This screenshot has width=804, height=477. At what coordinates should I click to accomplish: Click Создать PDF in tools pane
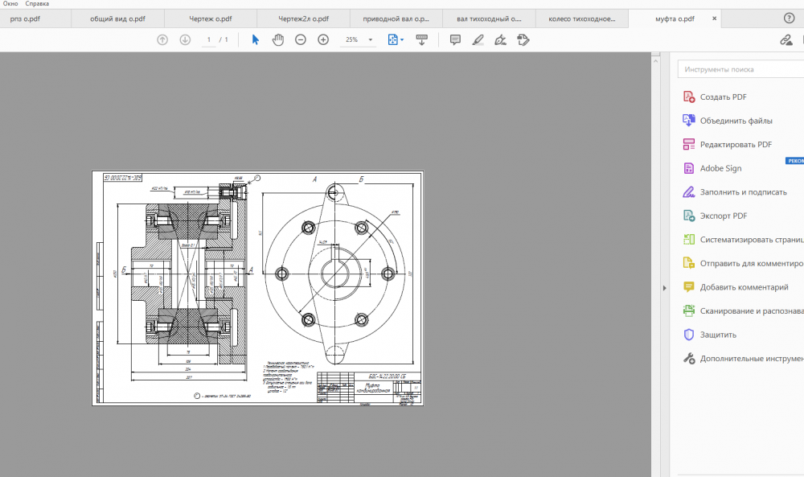[723, 97]
